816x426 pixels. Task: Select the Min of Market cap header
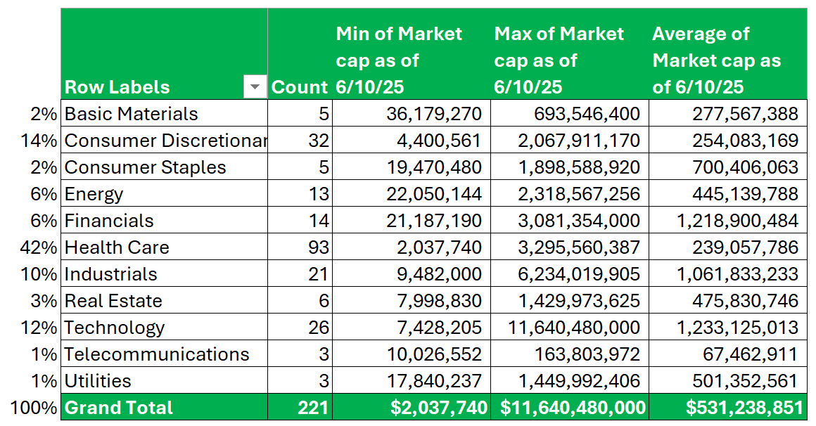(411, 53)
